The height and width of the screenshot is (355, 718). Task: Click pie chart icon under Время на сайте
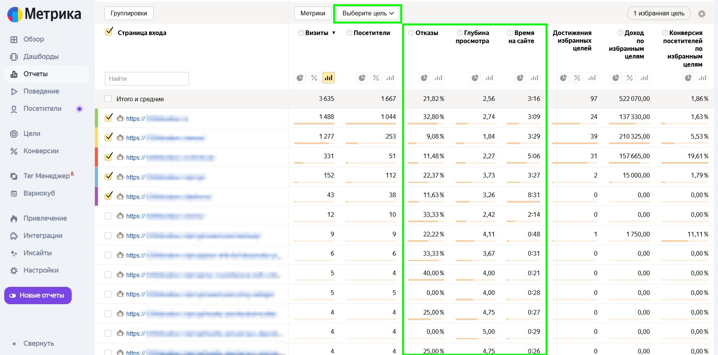pos(520,78)
